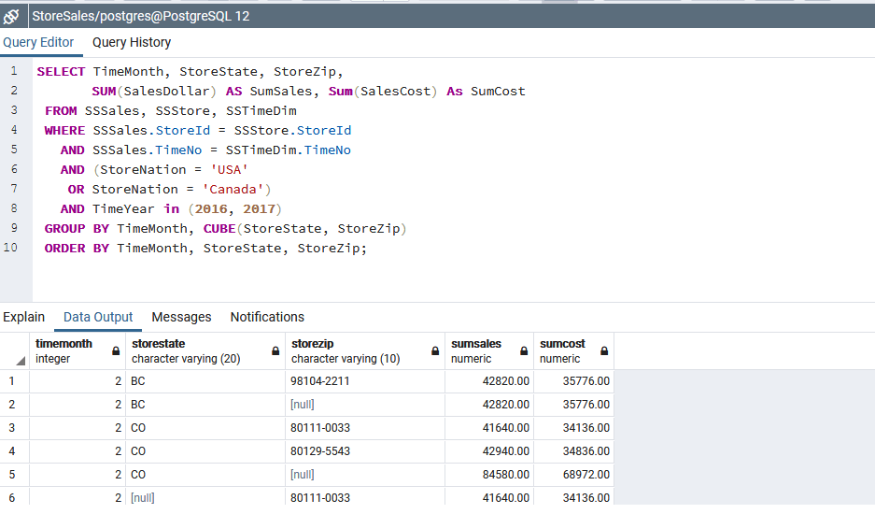Click the null storestate cell in row 6
This screenshot has width=875, height=514.
pos(143,498)
